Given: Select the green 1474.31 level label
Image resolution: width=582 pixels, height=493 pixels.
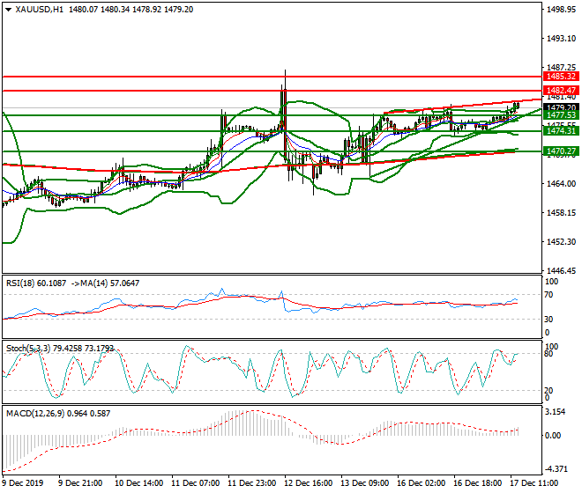Looking at the screenshot, I should (561, 131).
